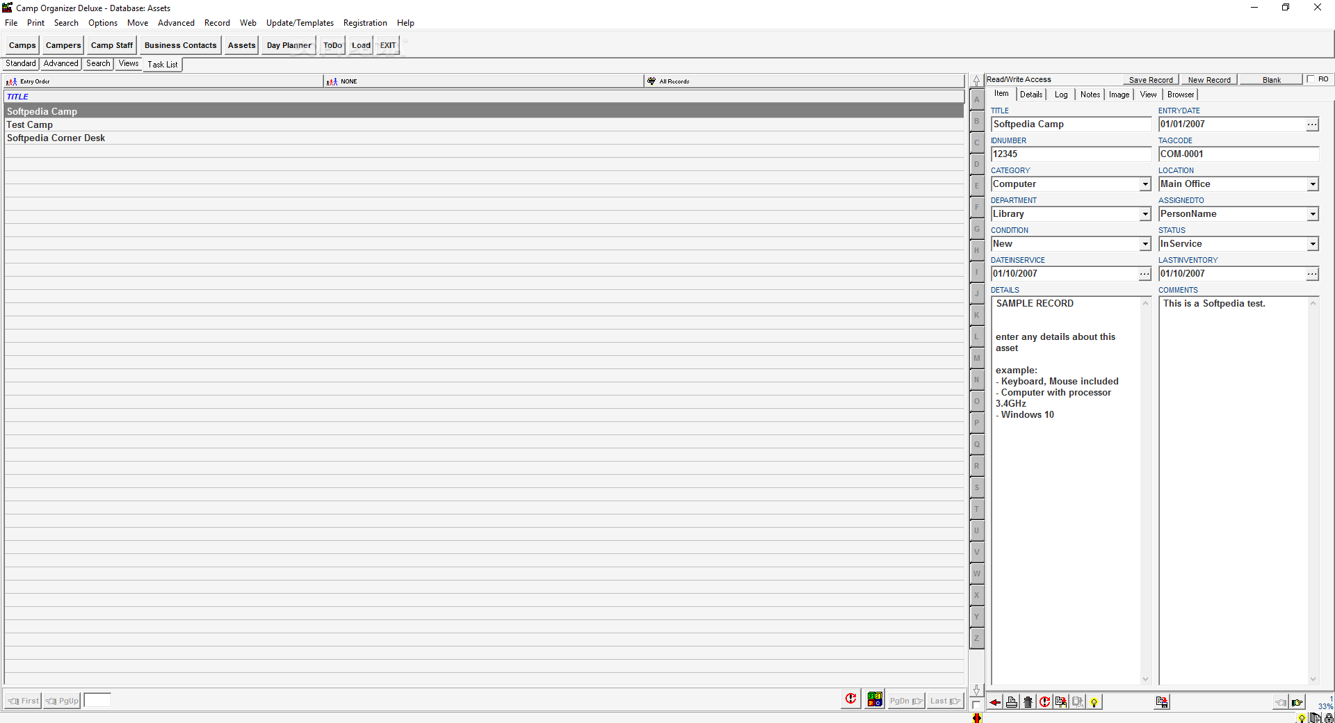This screenshot has height=723, width=1335.
Task: Click the All Records filter icon
Action: pos(652,81)
